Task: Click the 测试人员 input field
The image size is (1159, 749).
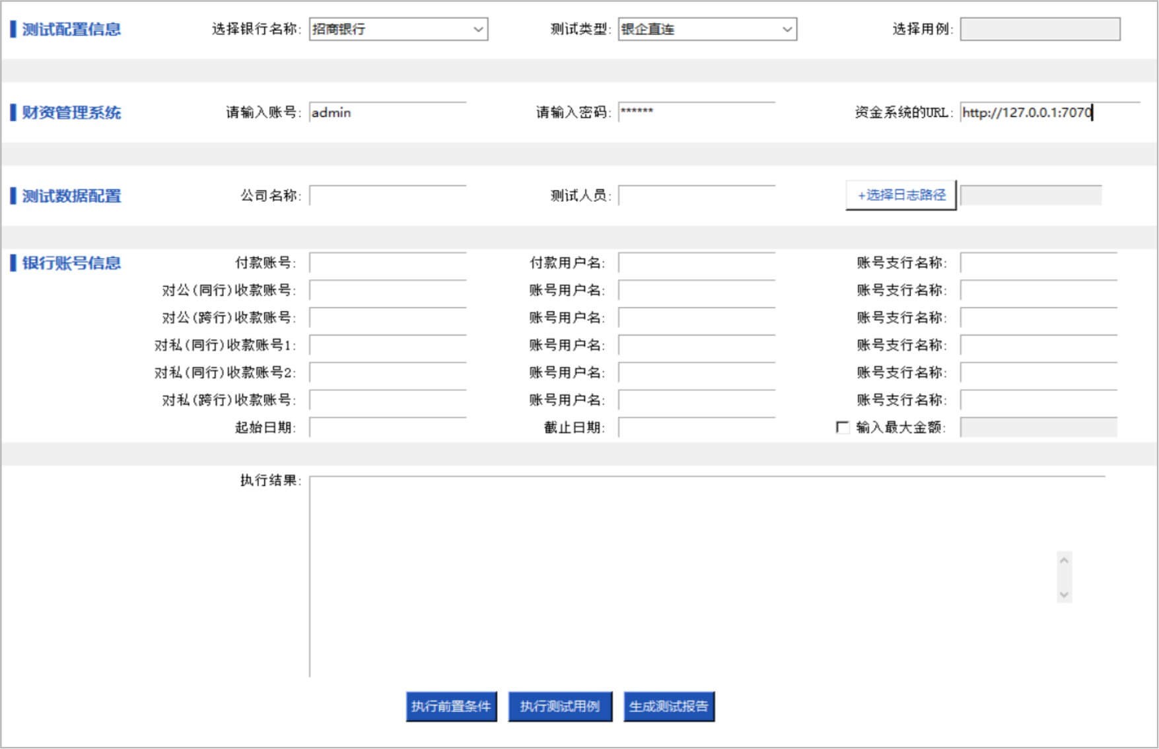Action: pos(696,196)
